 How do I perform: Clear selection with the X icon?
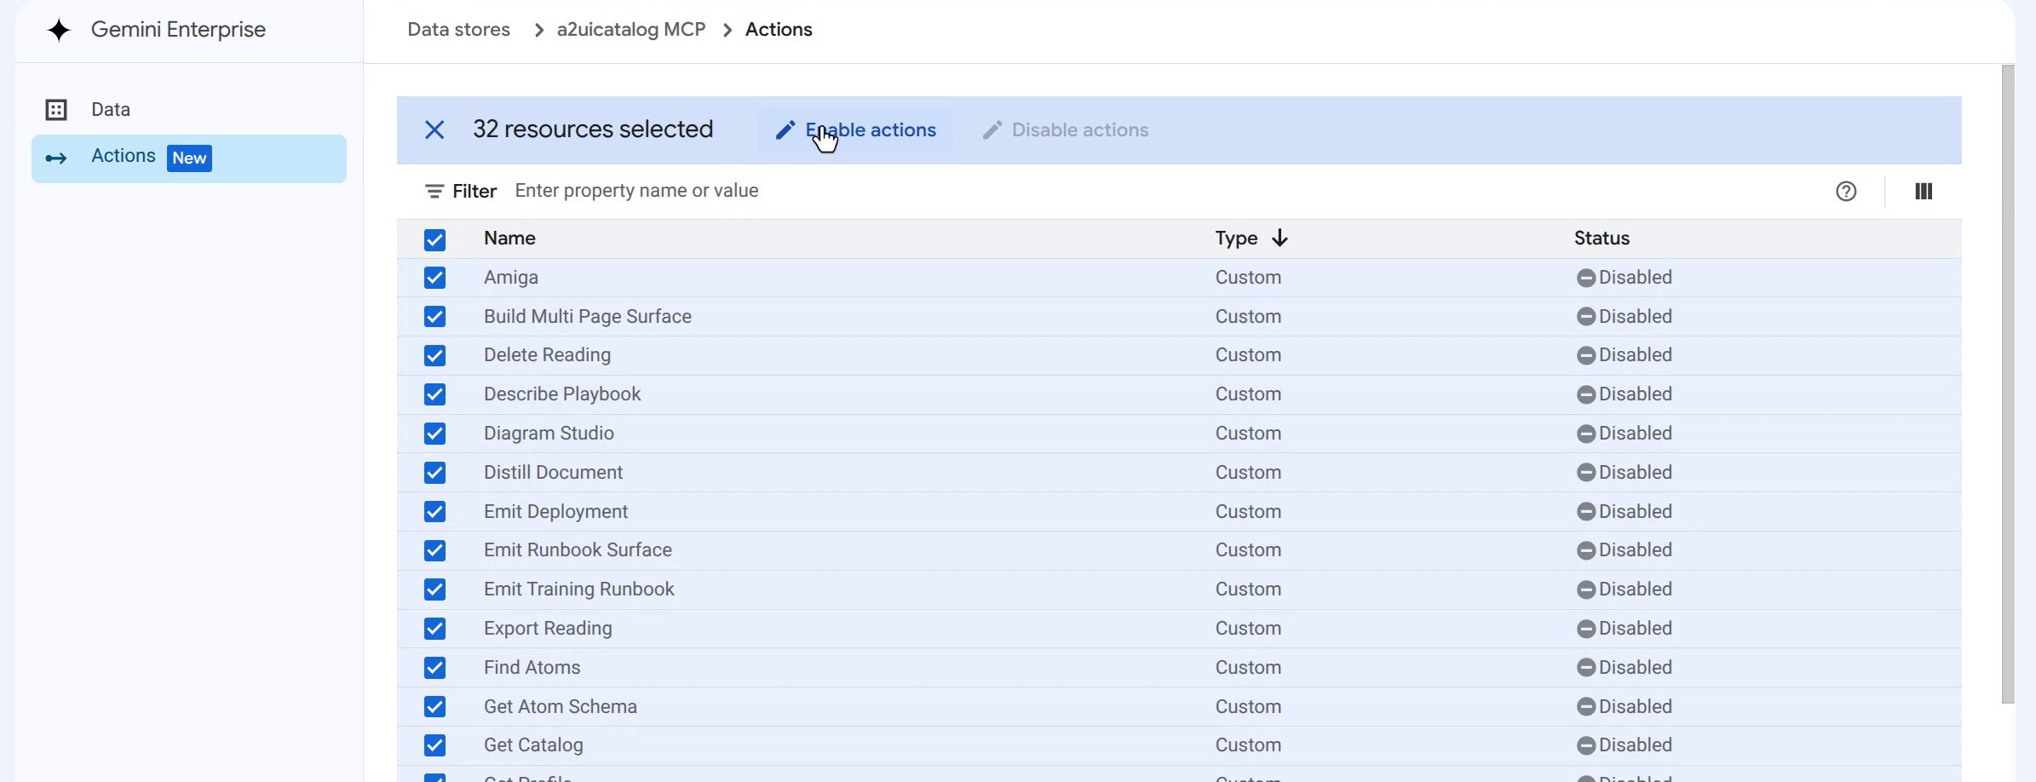click(x=434, y=130)
